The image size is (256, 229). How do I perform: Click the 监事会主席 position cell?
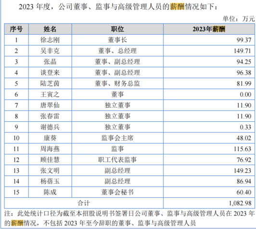pos(117,138)
